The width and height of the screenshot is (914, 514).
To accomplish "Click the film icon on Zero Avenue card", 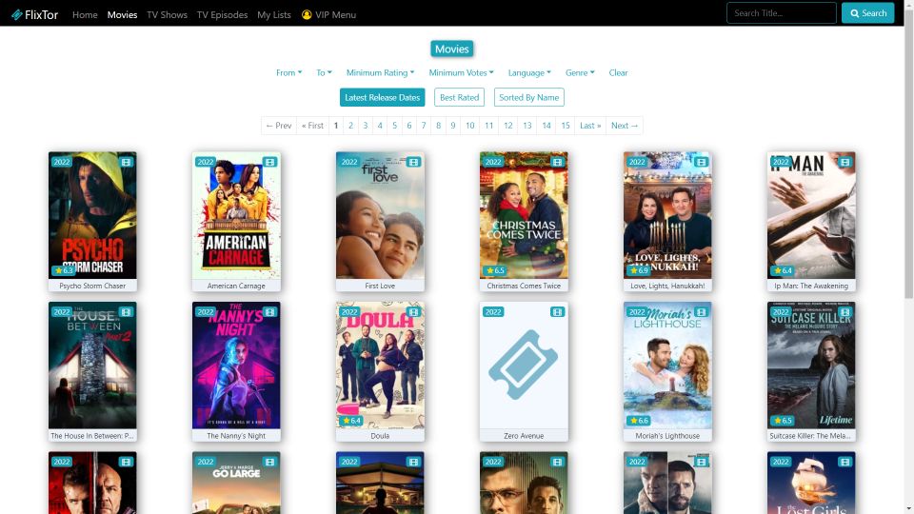I will pyautogui.click(x=557, y=312).
